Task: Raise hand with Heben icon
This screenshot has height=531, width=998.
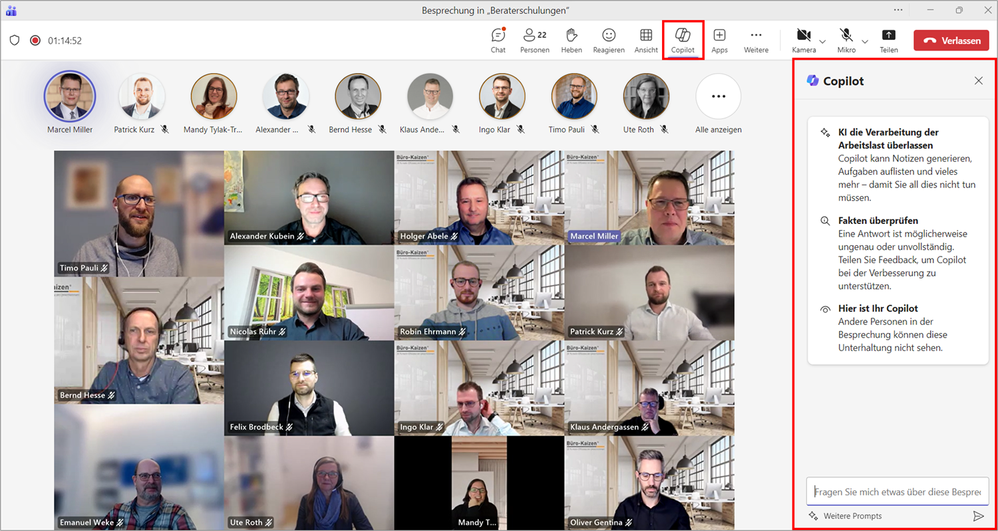Action: (x=571, y=40)
